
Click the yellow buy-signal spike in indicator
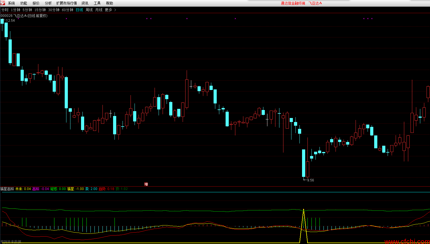(304, 226)
